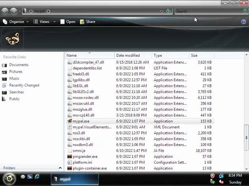Click the 18,107 KB size cell
Screen dimensions: 249x186
point(204,150)
